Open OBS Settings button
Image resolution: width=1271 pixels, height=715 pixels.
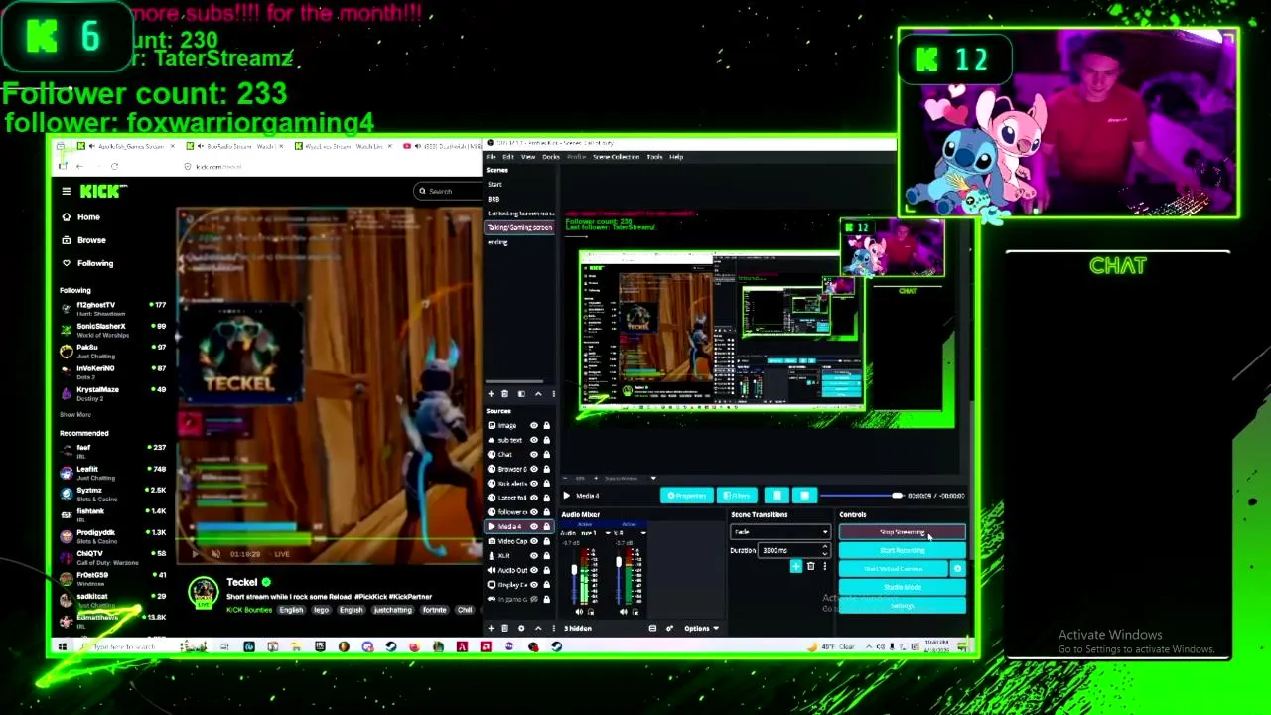902,605
